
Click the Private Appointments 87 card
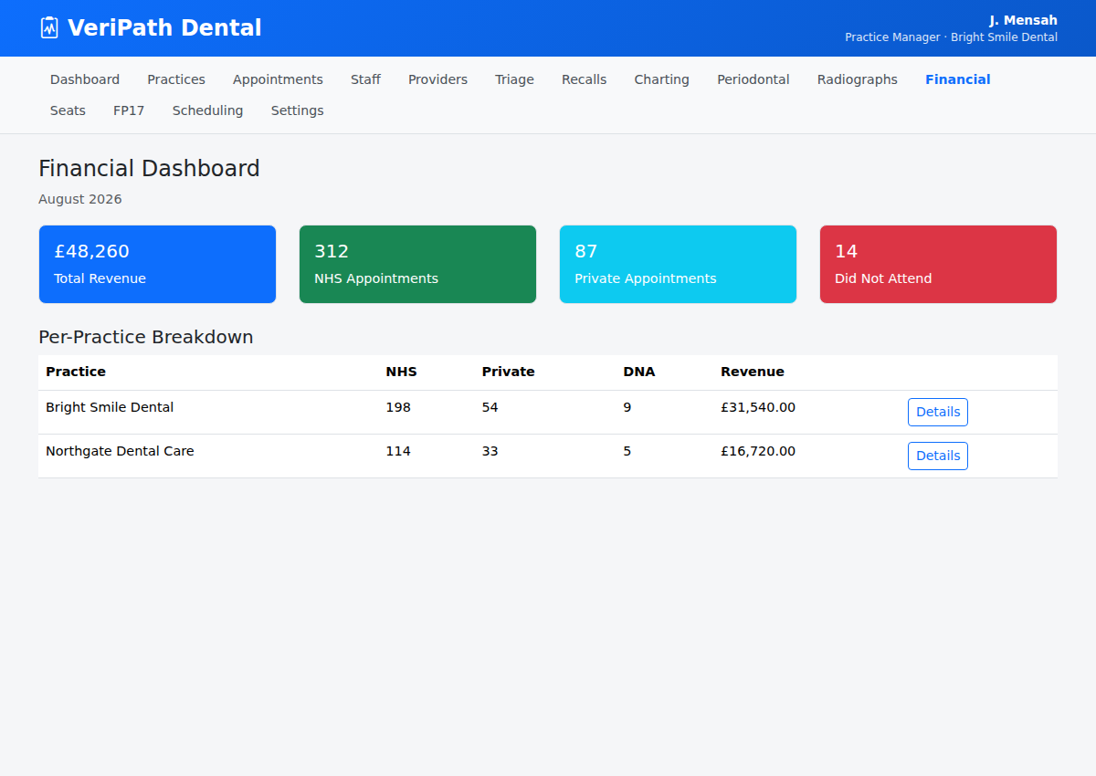(678, 264)
